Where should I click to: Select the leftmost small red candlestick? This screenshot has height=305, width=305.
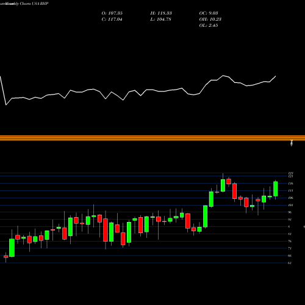coord(6,257)
